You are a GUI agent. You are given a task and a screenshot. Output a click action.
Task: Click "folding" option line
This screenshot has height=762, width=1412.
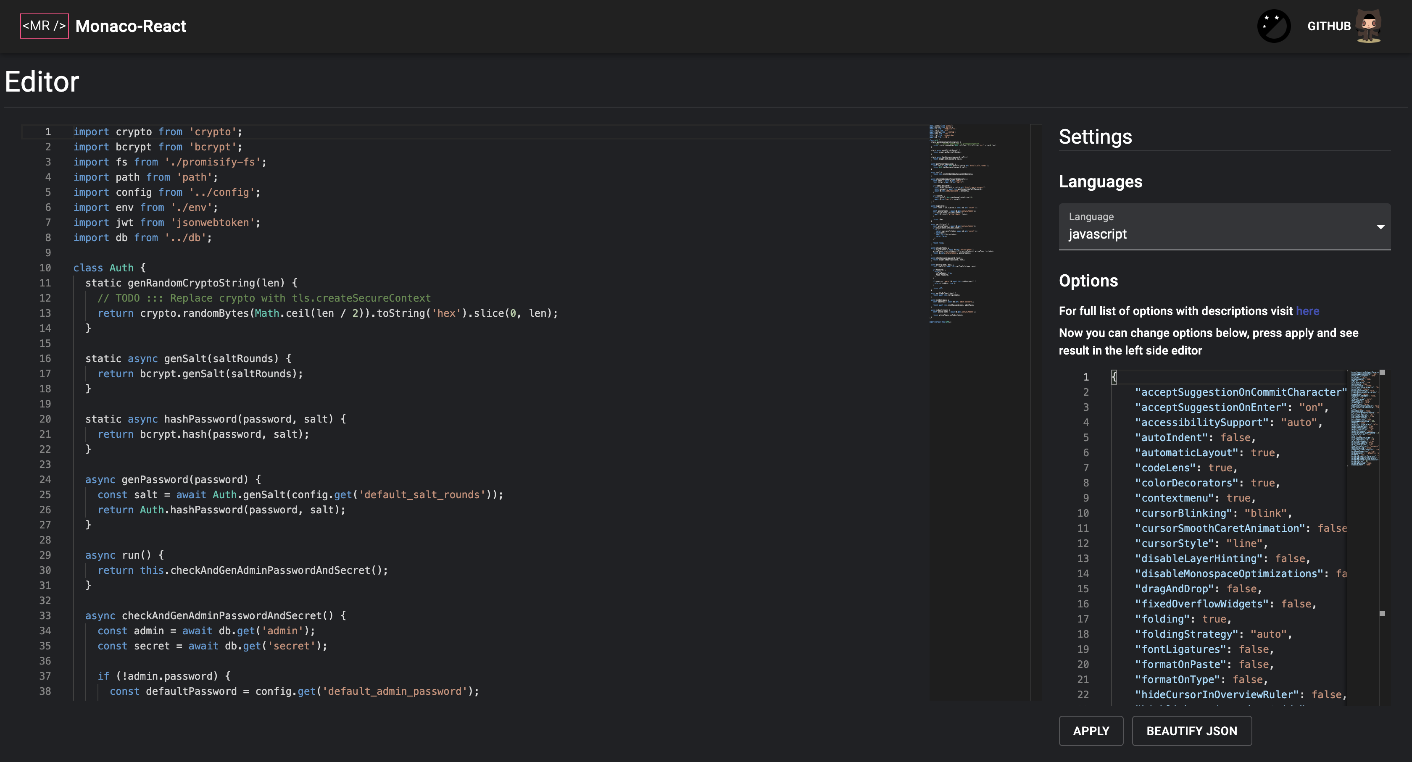click(1183, 619)
